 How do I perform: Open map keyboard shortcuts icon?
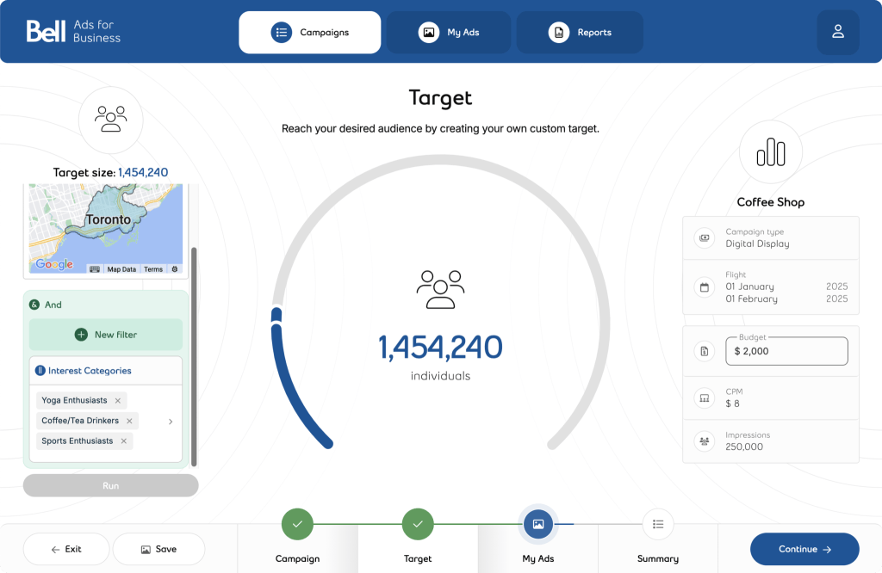click(x=95, y=269)
